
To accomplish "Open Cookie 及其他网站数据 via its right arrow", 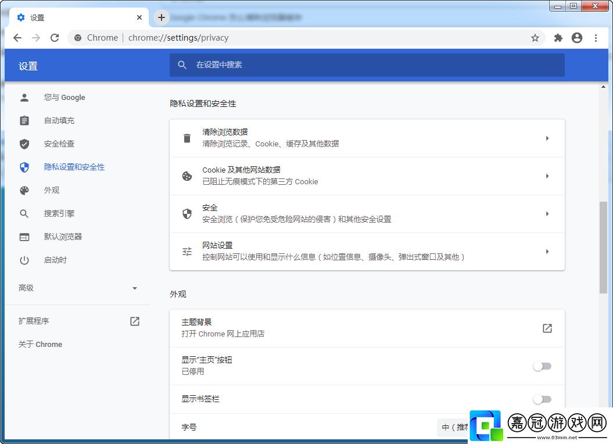I will 547,176.
